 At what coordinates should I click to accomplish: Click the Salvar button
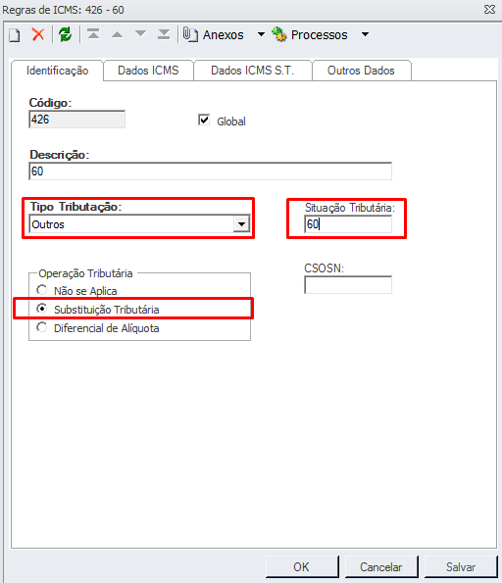pyautogui.click(x=461, y=566)
